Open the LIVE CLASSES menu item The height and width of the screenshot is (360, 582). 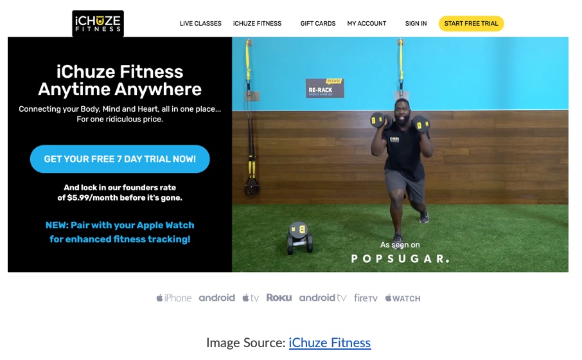pos(200,23)
